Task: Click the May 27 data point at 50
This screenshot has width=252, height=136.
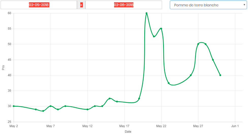Action: [x=198, y=44]
